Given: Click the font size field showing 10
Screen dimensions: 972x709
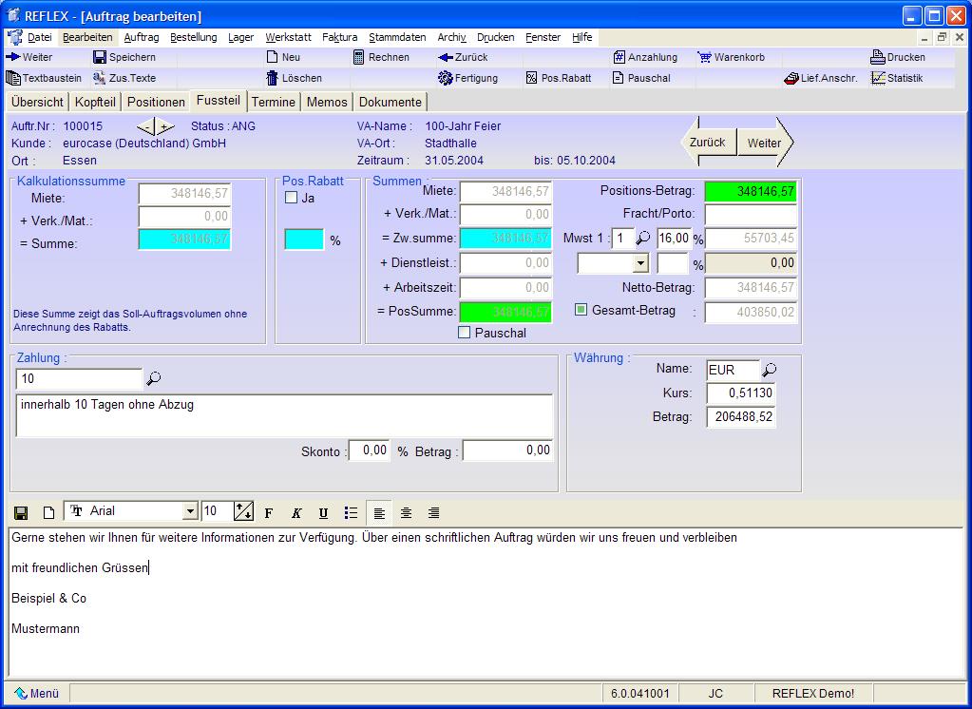Looking at the screenshot, I should 218,511.
